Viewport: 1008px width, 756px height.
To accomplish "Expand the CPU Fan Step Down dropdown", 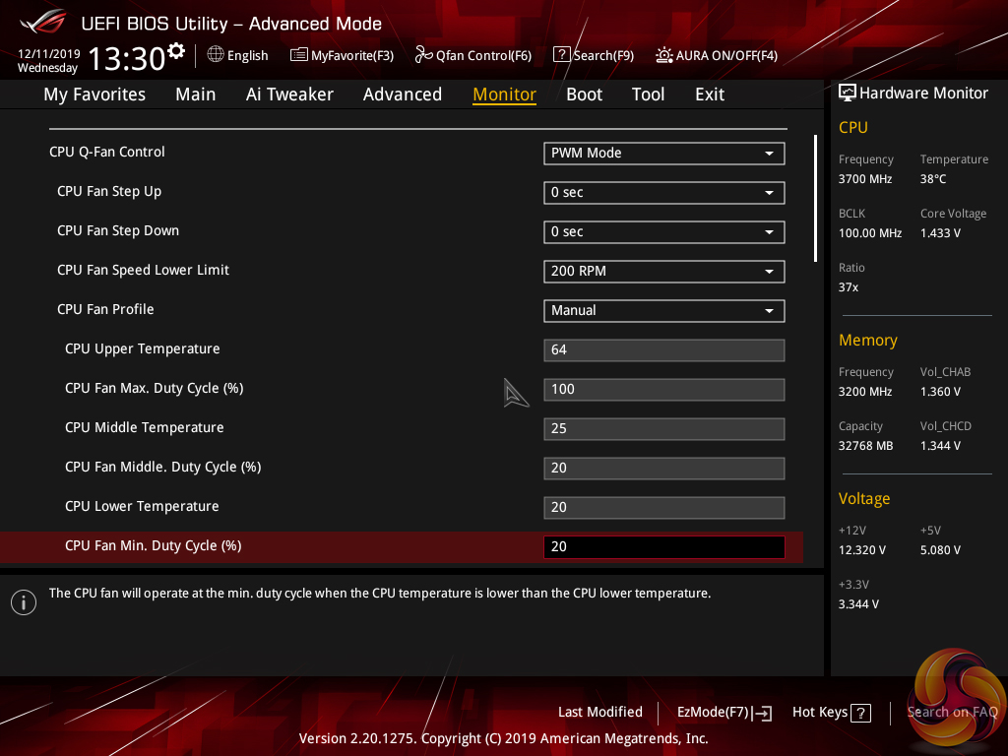I will point(664,231).
